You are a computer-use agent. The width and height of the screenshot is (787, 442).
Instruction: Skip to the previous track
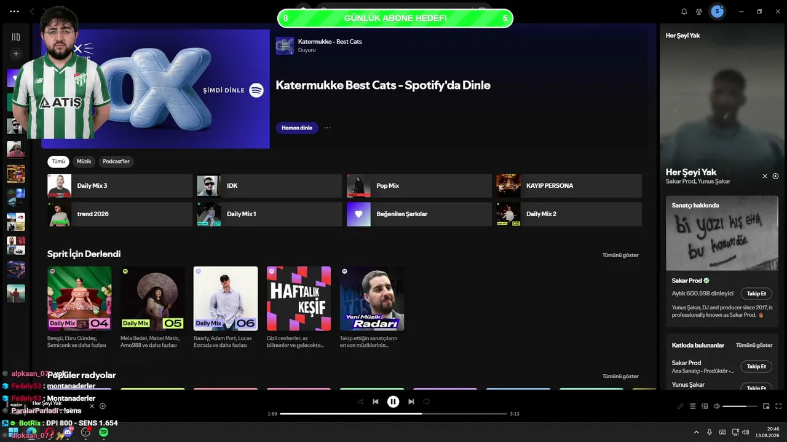376,401
